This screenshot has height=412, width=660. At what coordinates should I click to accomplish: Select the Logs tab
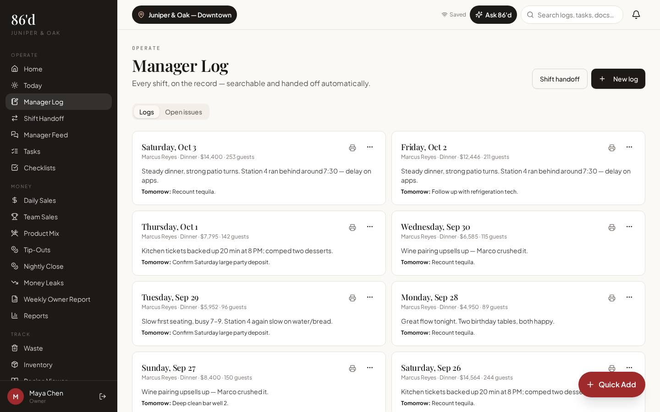(147, 112)
